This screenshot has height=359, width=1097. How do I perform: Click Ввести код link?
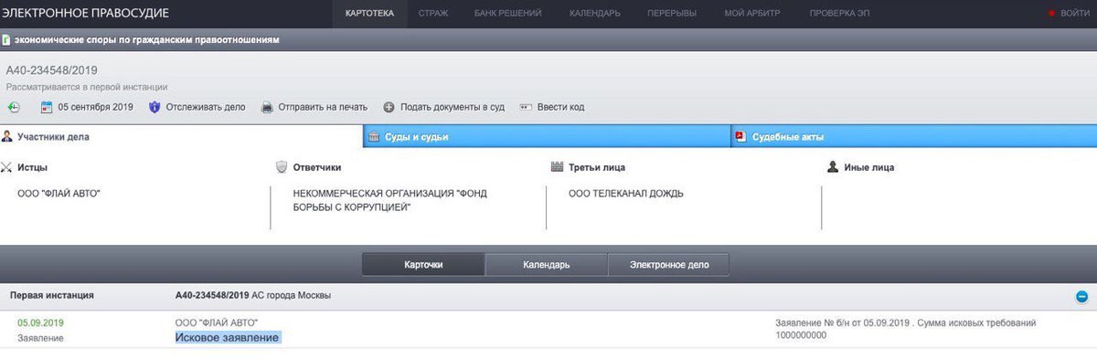(561, 107)
